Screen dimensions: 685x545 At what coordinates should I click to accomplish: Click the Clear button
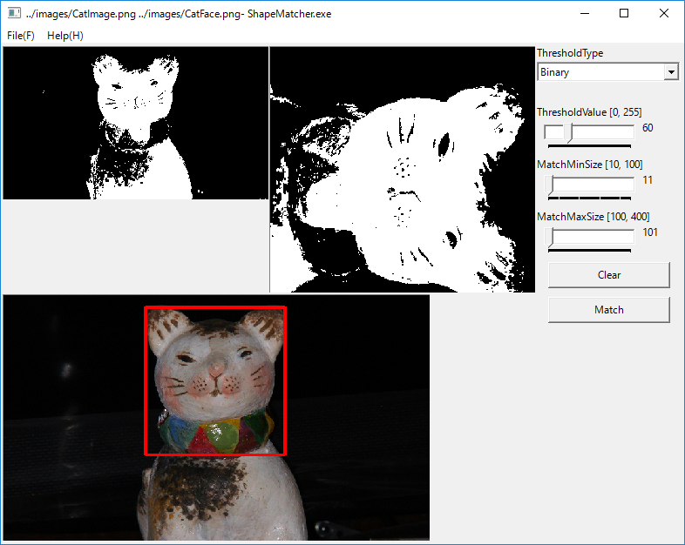pyautogui.click(x=609, y=275)
